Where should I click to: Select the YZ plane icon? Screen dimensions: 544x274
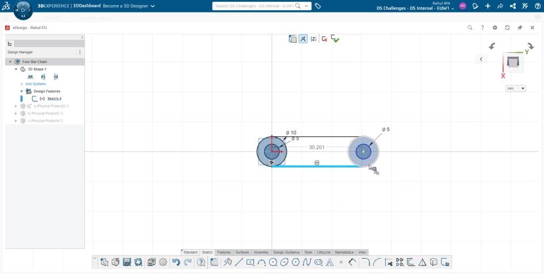pyautogui.click(x=43, y=77)
